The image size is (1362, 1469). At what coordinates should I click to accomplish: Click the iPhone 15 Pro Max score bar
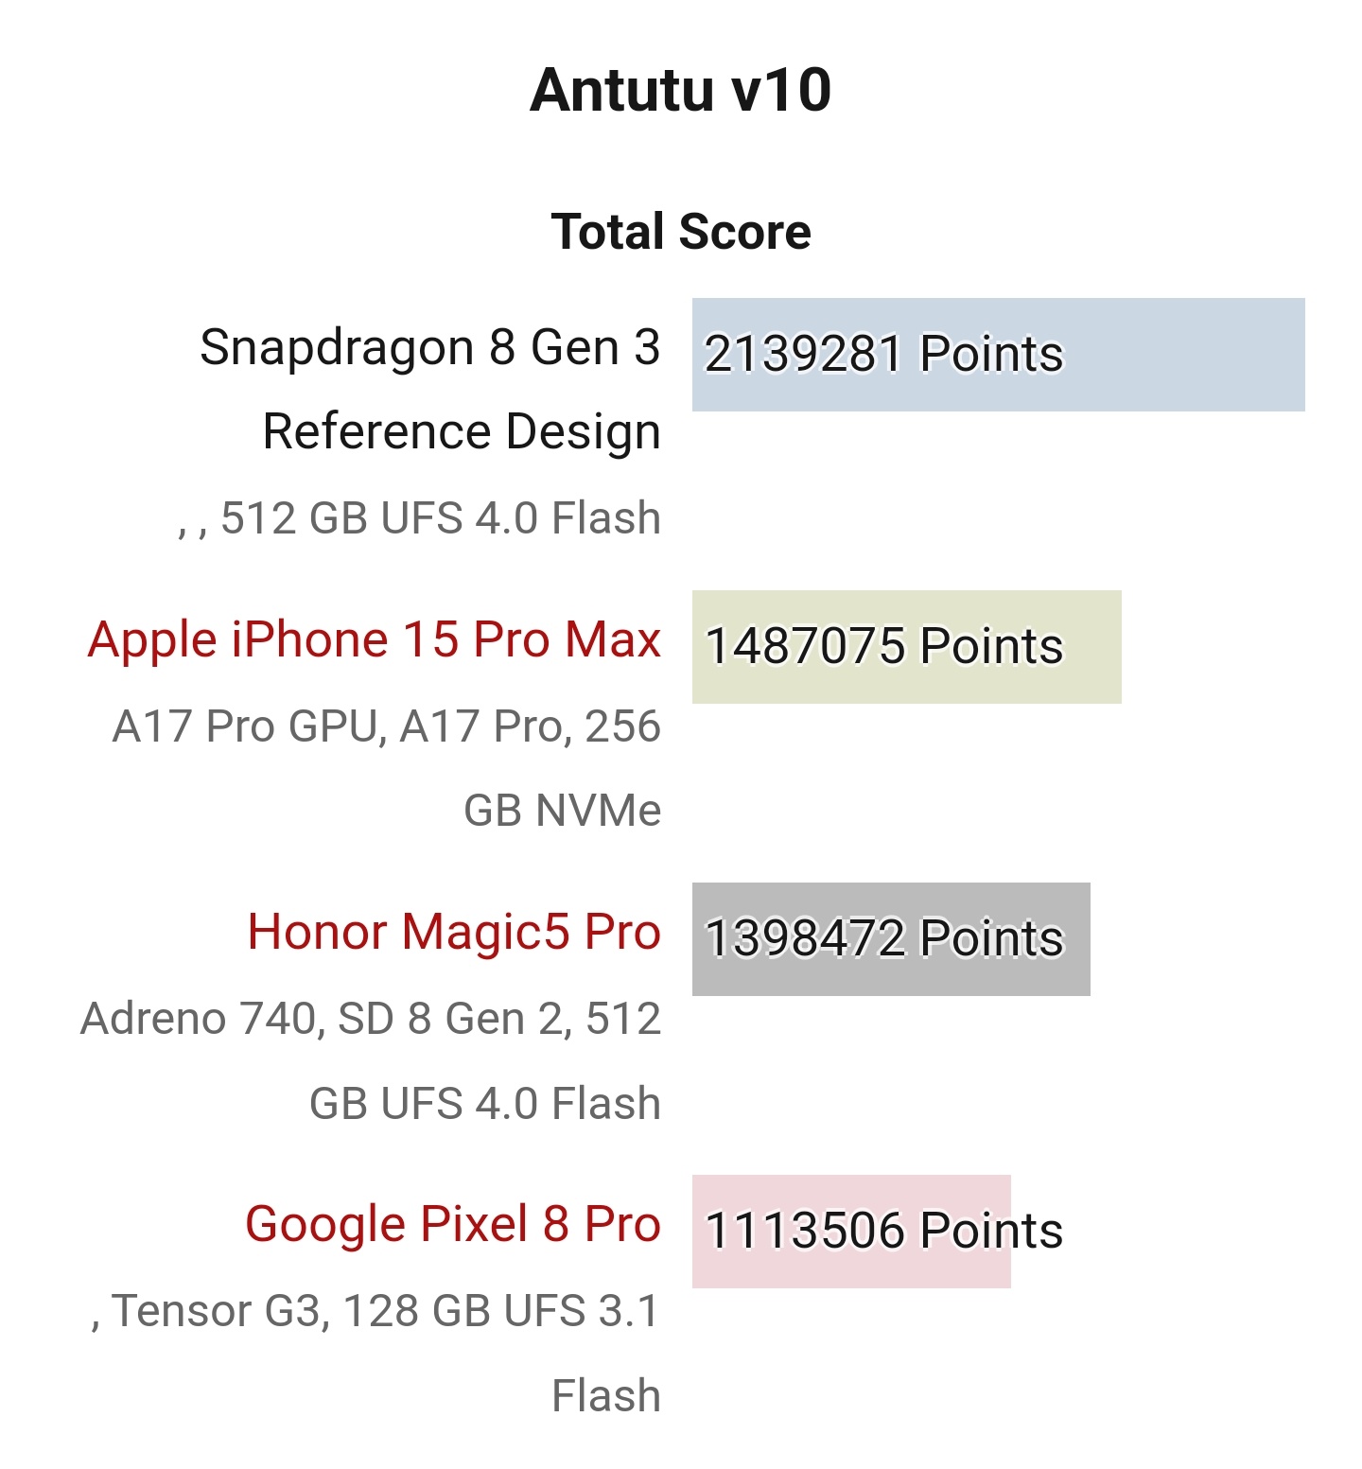(x=906, y=647)
